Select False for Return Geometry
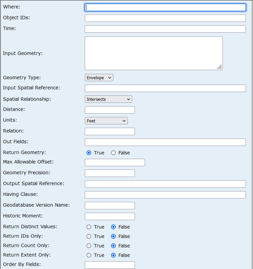253x269 pixels. [113, 153]
